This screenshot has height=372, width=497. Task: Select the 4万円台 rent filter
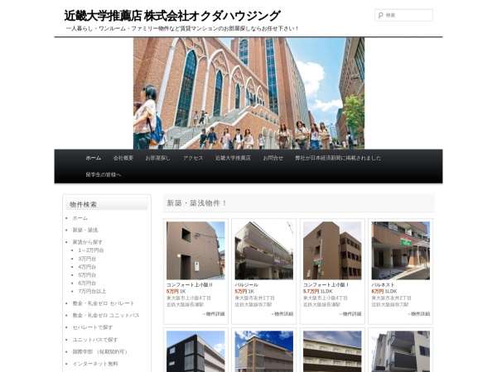pos(87,267)
